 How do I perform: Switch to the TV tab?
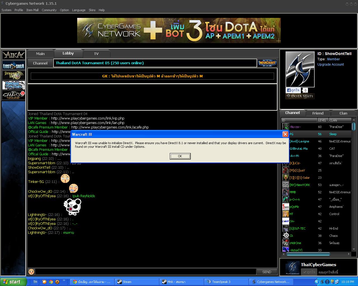(96, 54)
